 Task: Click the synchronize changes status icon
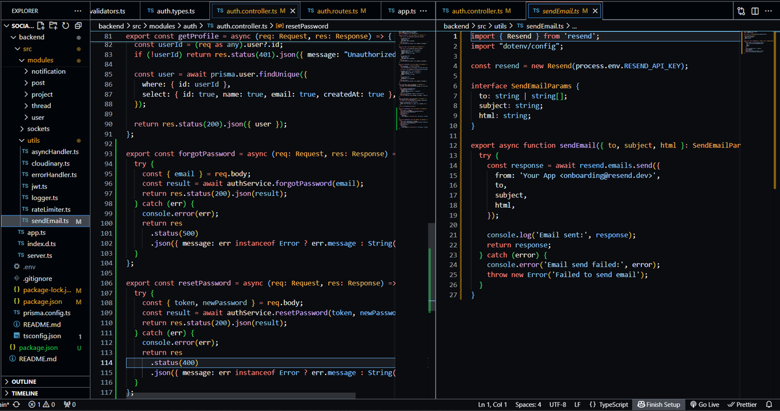click(x=18, y=405)
